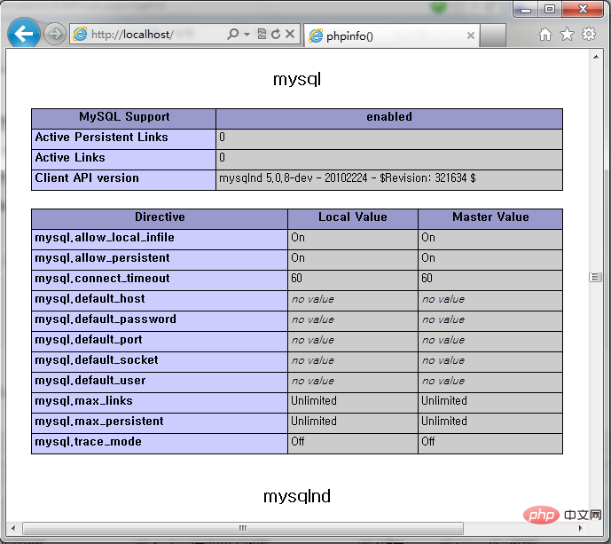Click the vertical scrollbar thumb
The width and height of the screenshot is (611, 544).
596,277
